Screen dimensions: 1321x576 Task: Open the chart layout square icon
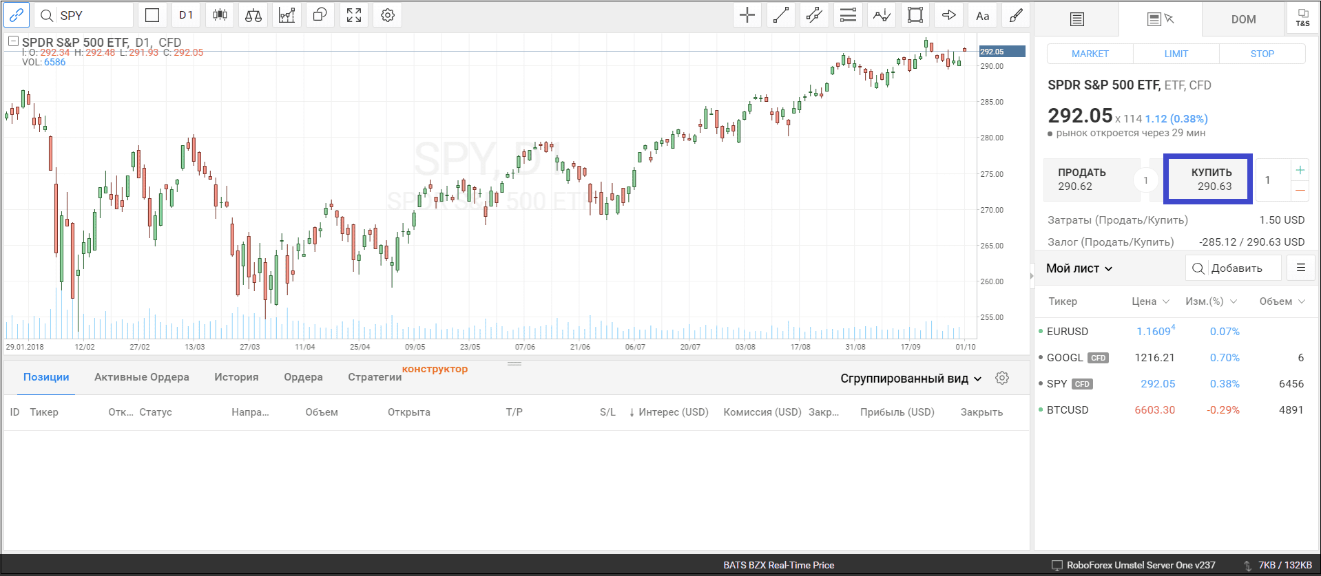tap(153, 14)
